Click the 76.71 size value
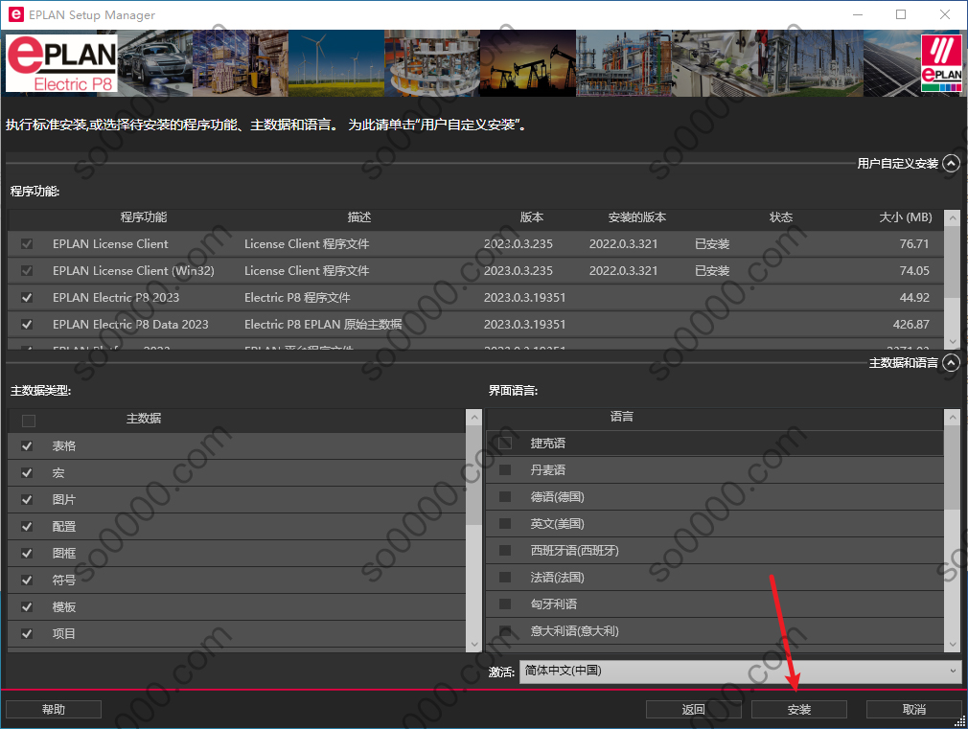 [913, 244]
